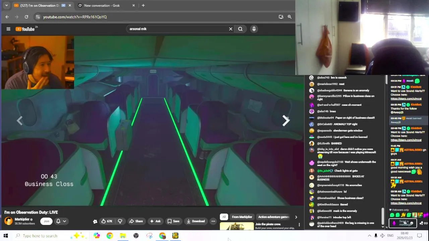Go to YouTube home via logo
The width and height of the screenshot is (429, 241).
point(25,29)
